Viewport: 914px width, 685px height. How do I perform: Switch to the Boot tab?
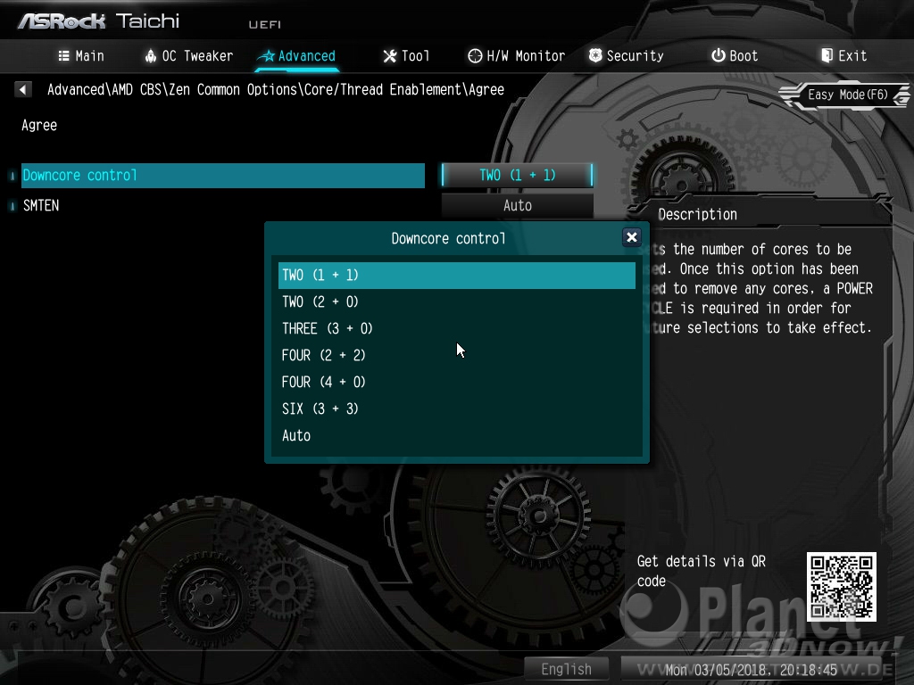[735, 56]
